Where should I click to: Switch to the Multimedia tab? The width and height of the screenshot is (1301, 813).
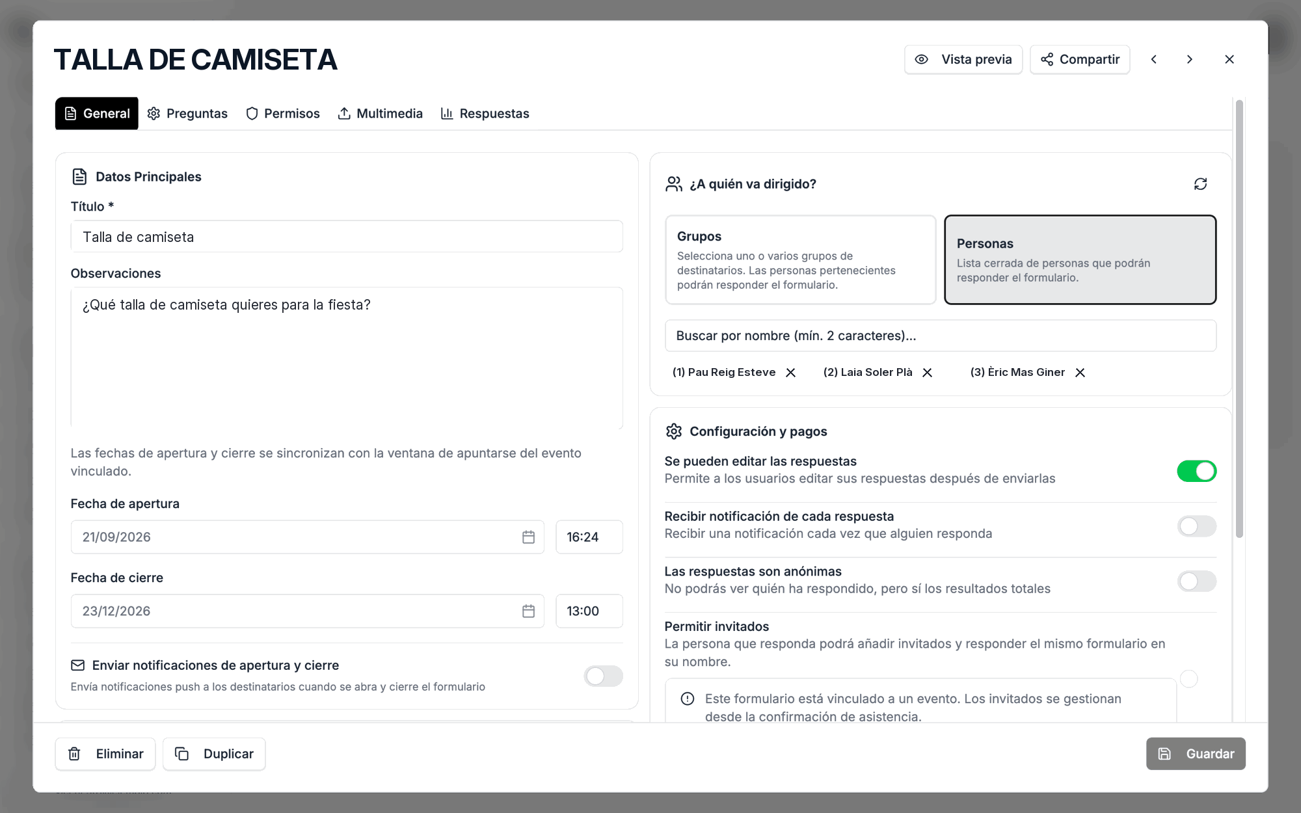[381, 113]
